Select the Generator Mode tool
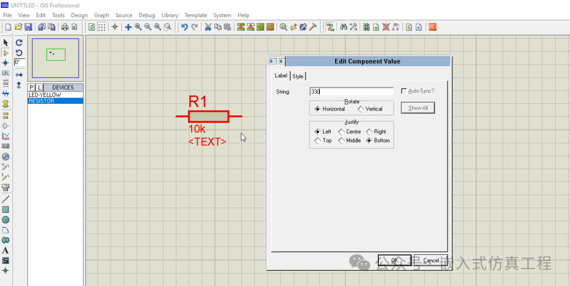The image size is (570, 286). pos(5,156)
